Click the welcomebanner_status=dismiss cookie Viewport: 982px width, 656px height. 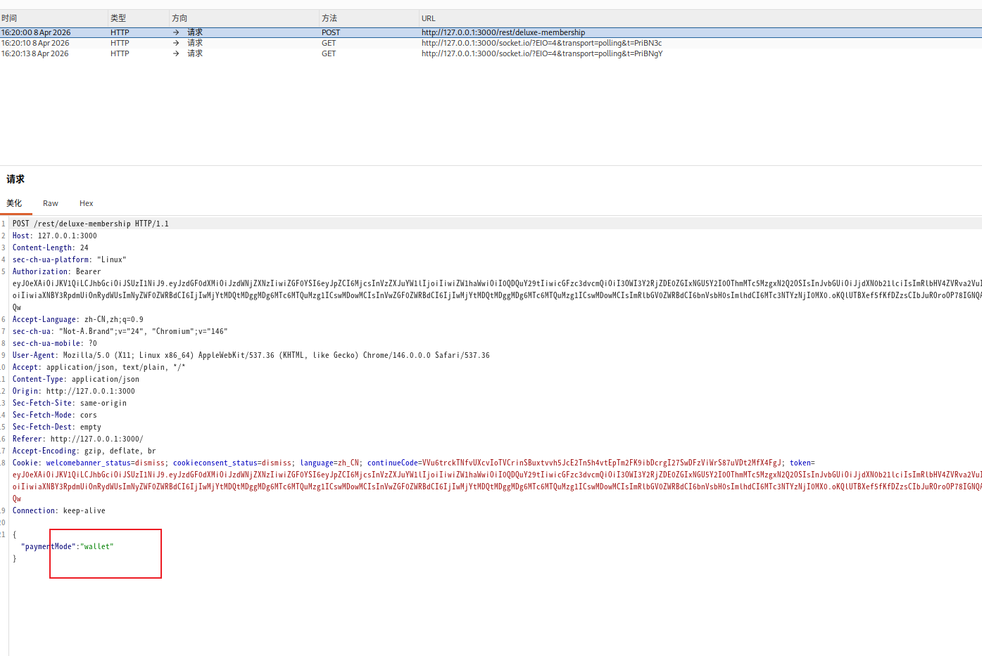point(106,463)
